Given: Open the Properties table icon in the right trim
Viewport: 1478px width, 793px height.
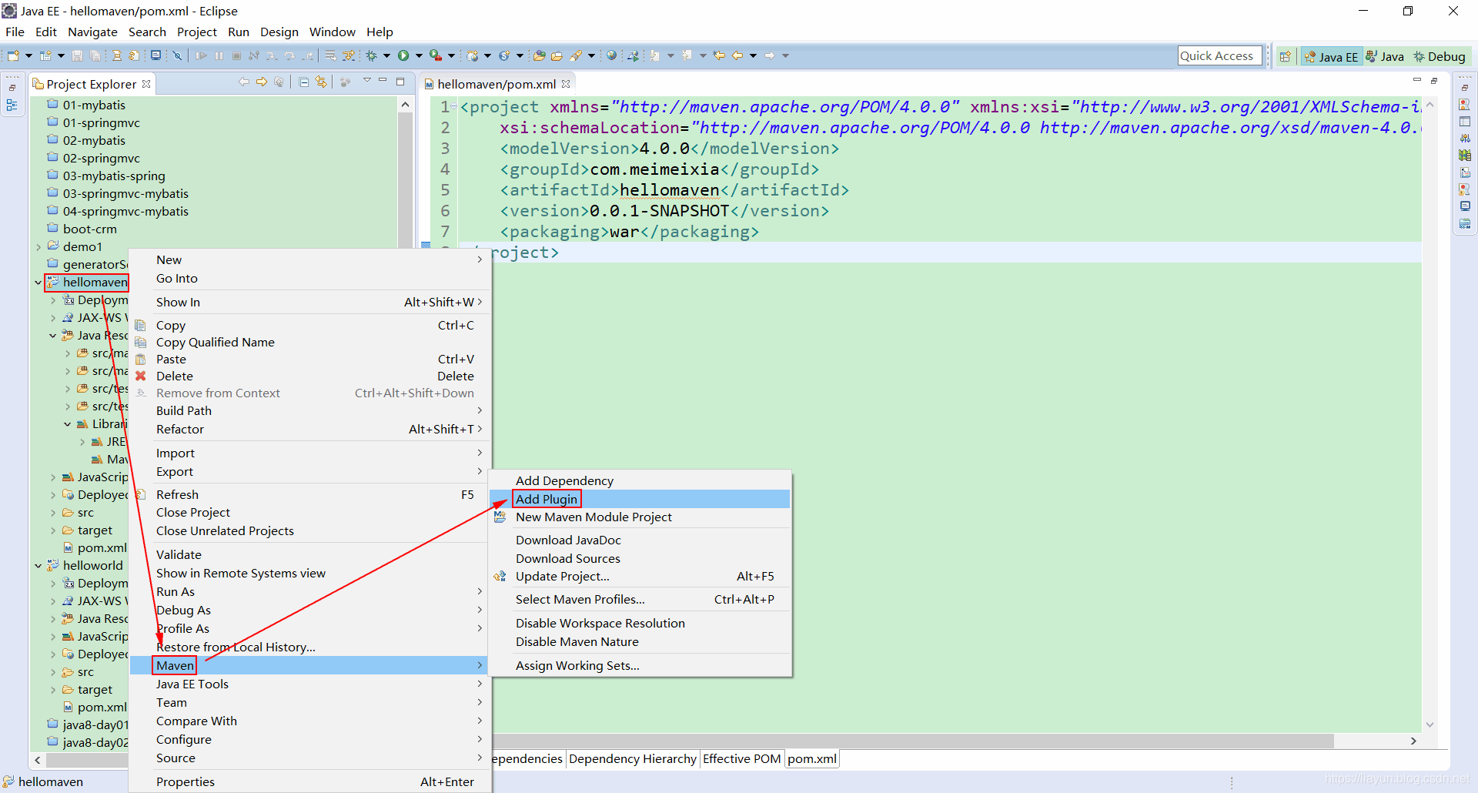Looking at the screenshot, I should point(1465,122).
